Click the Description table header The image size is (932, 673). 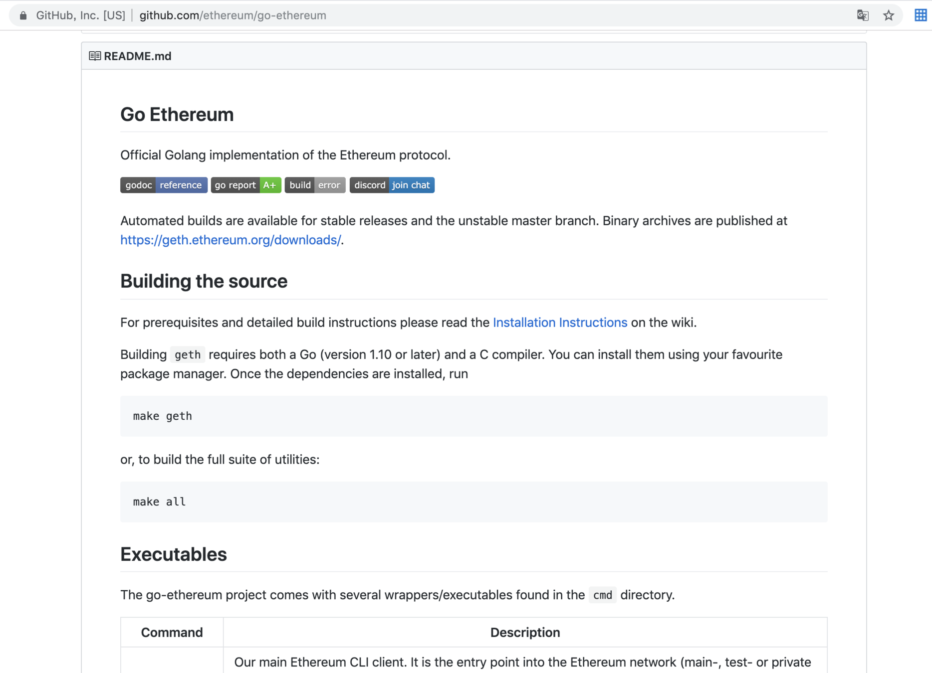point(525,632)
